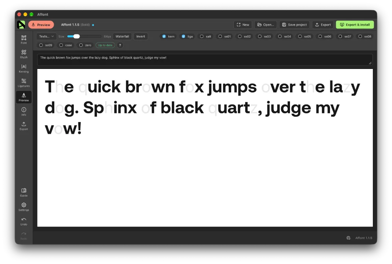The width and height of the screenshot is (392, 264).
Task: Click the Open... button
Action: (266, 25)
